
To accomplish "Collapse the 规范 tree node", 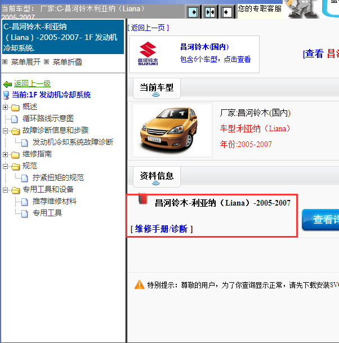I will point(5,166).
